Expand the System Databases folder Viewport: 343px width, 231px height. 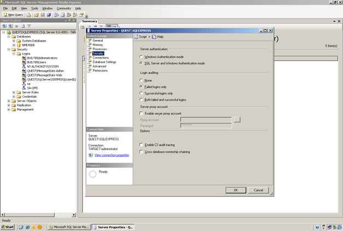(x=14, y=41)
